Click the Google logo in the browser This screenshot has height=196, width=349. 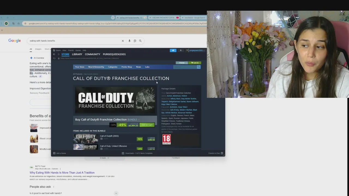click(14, 41)
